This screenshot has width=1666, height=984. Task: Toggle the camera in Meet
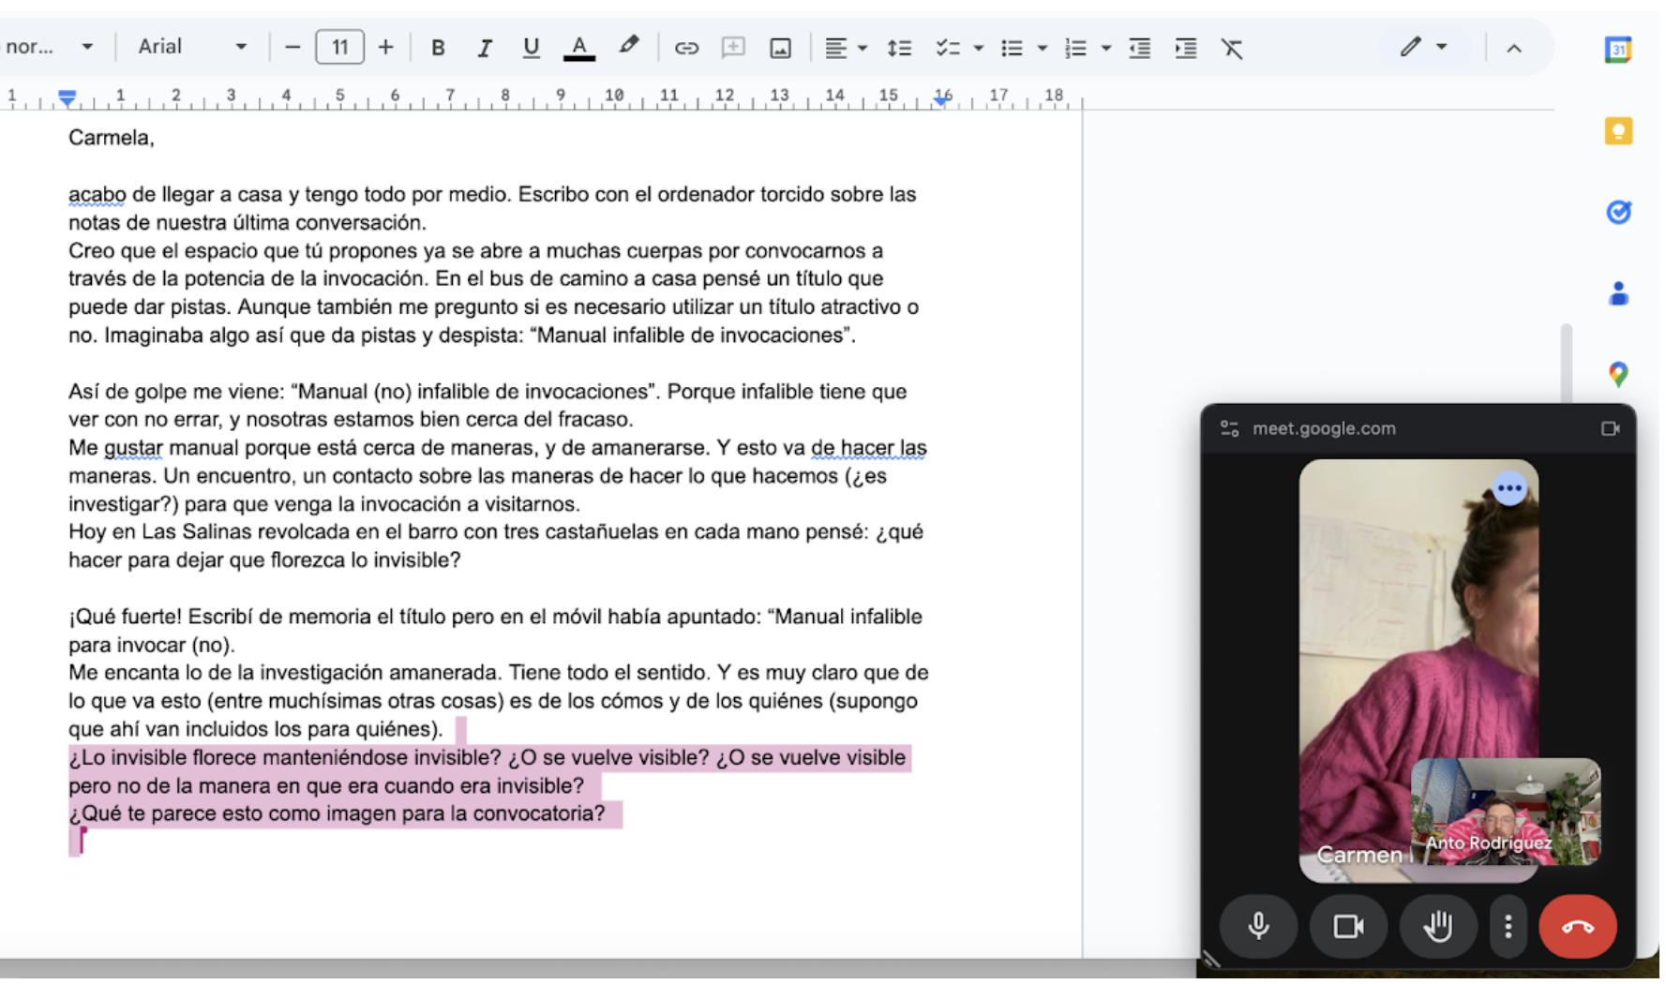coord(1348,926)
